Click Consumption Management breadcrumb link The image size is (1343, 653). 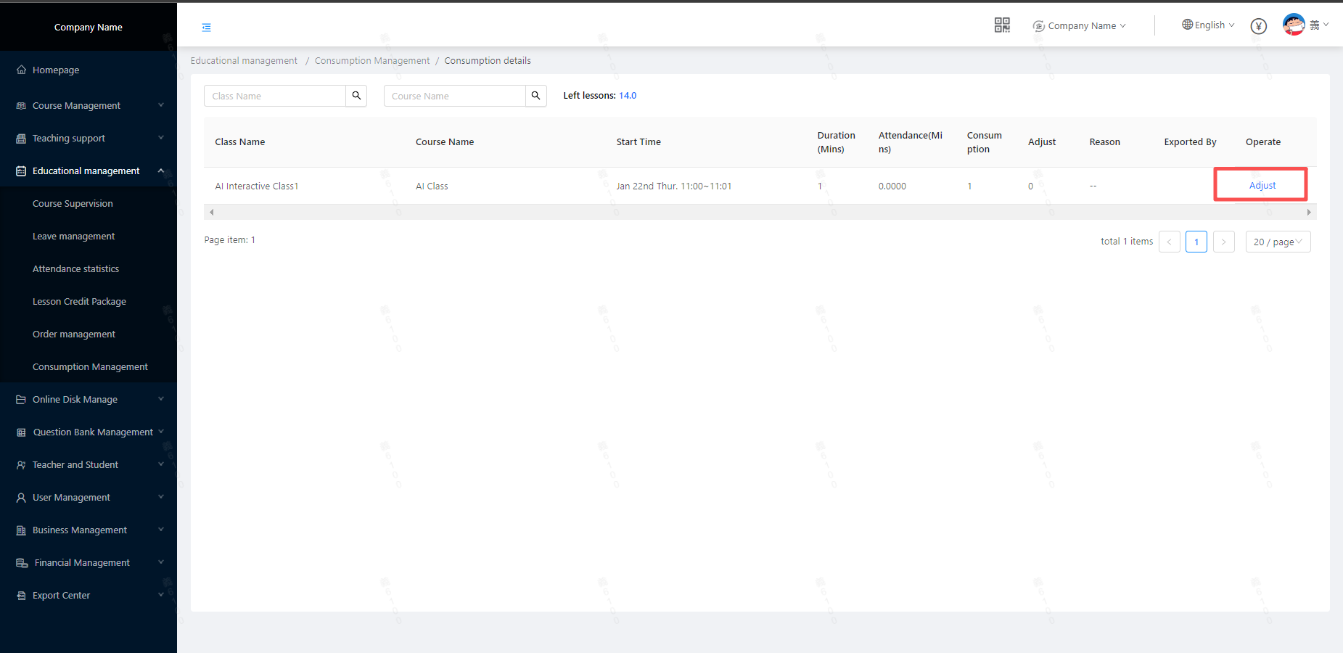click(x=371, y=61)
